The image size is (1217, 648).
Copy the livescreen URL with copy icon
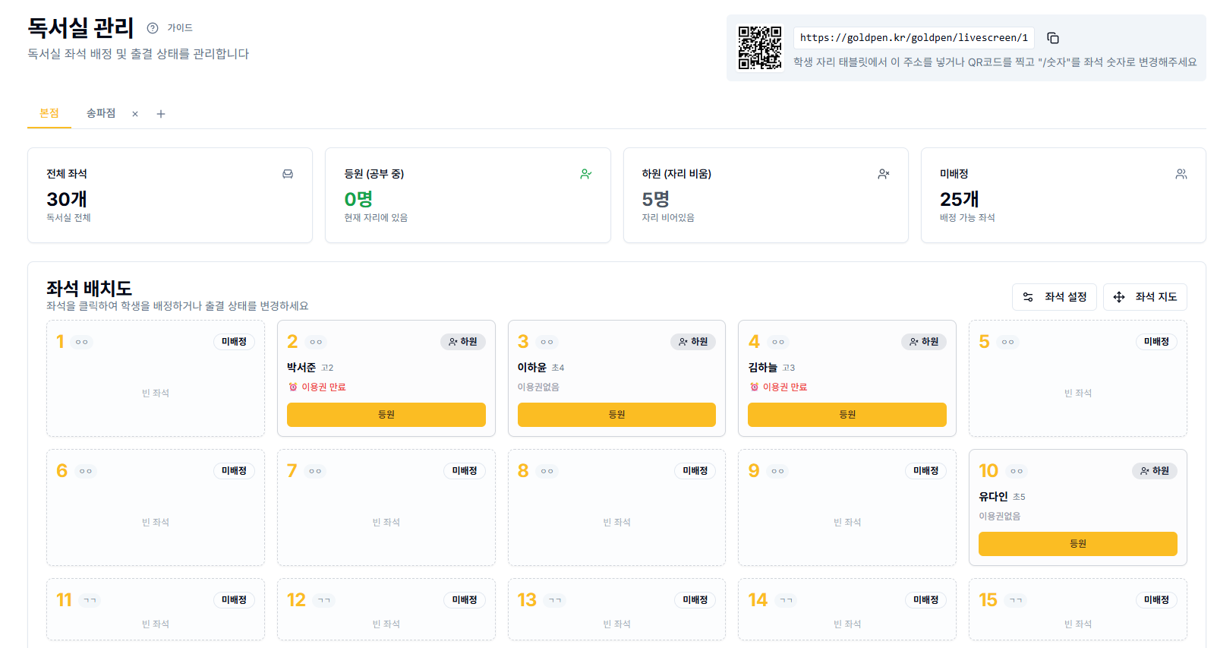click(x=1052, y=38)
